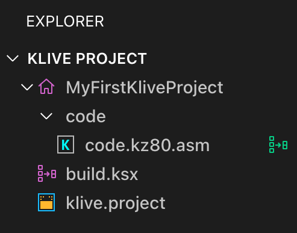This screenshot has height=233, width=297.
Task: Select the code folder label
Action: 86,116
